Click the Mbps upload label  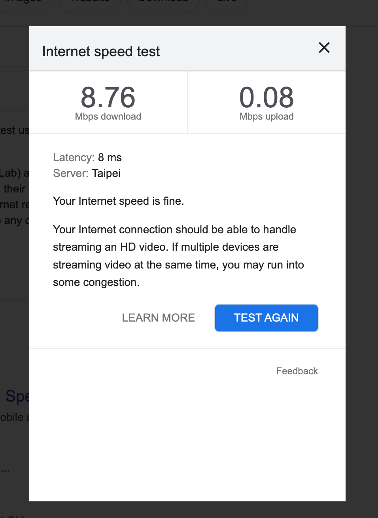[x=266, y=116]
